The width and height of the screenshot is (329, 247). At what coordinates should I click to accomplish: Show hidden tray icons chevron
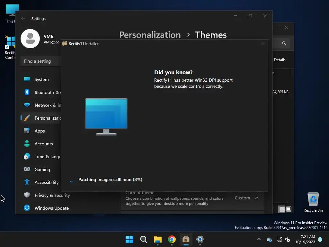tap(259, 239)
